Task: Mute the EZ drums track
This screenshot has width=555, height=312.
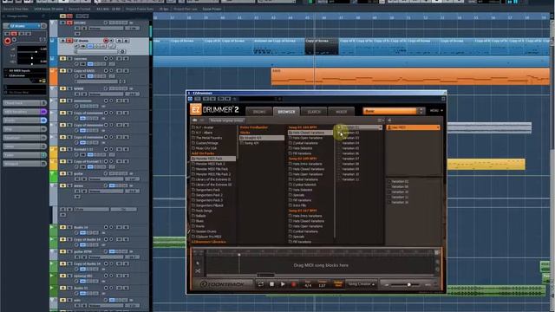Action: point(62,41)
